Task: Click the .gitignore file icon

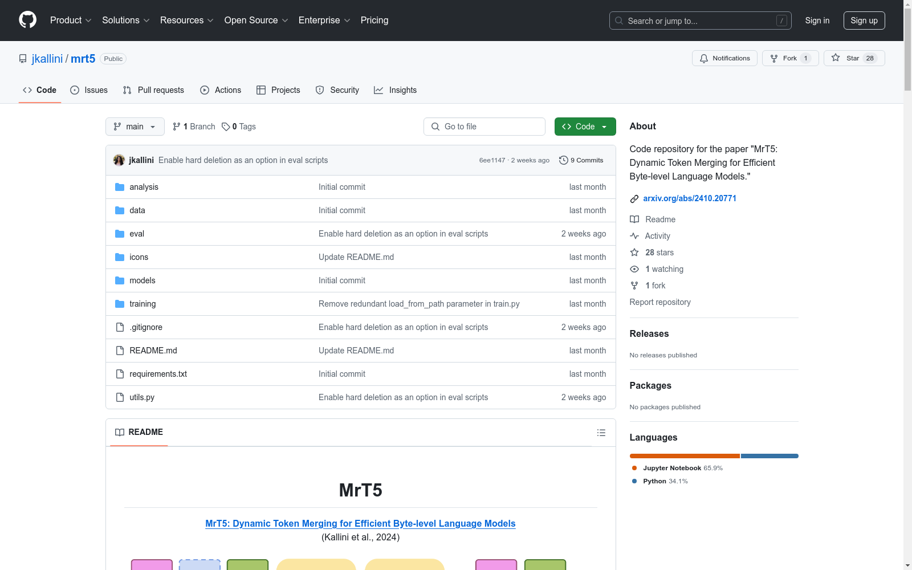Action: [120, 327]
